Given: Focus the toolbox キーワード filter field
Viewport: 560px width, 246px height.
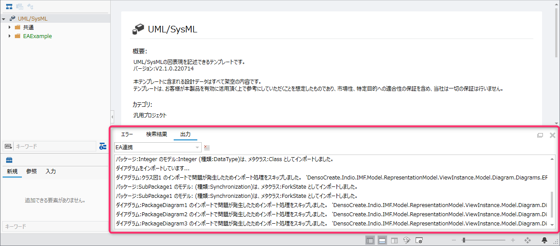Looking at the screenshot, I should click(x=54, y=226).
